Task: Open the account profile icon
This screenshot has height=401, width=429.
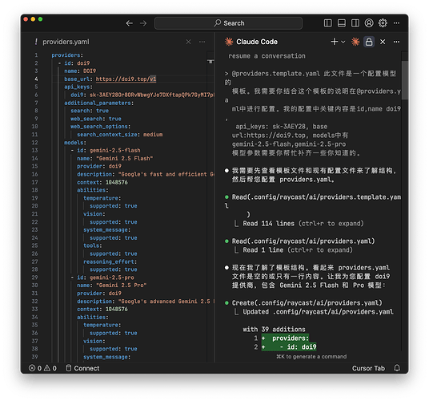Action: coord(369,23)
